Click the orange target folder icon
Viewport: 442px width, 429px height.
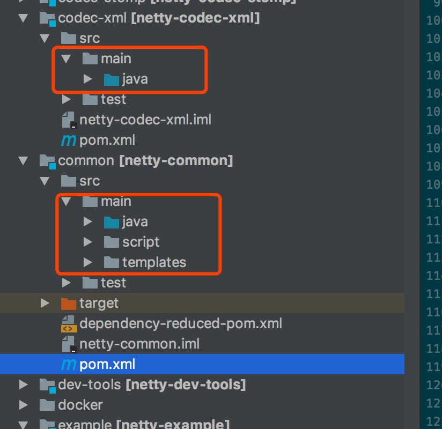pos(69,304)
